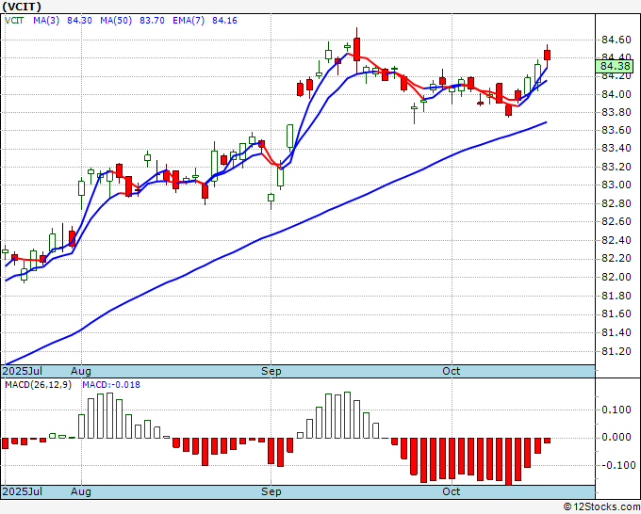Click the MA(50) value 83.70
Screen dimensions: 641x514
152,21
